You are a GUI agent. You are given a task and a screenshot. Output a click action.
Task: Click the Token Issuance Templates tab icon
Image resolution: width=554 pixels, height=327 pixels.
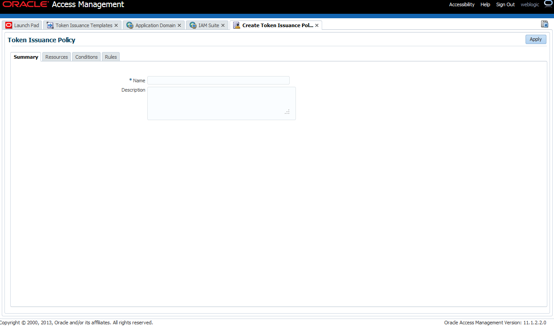(x=50, y=25)
